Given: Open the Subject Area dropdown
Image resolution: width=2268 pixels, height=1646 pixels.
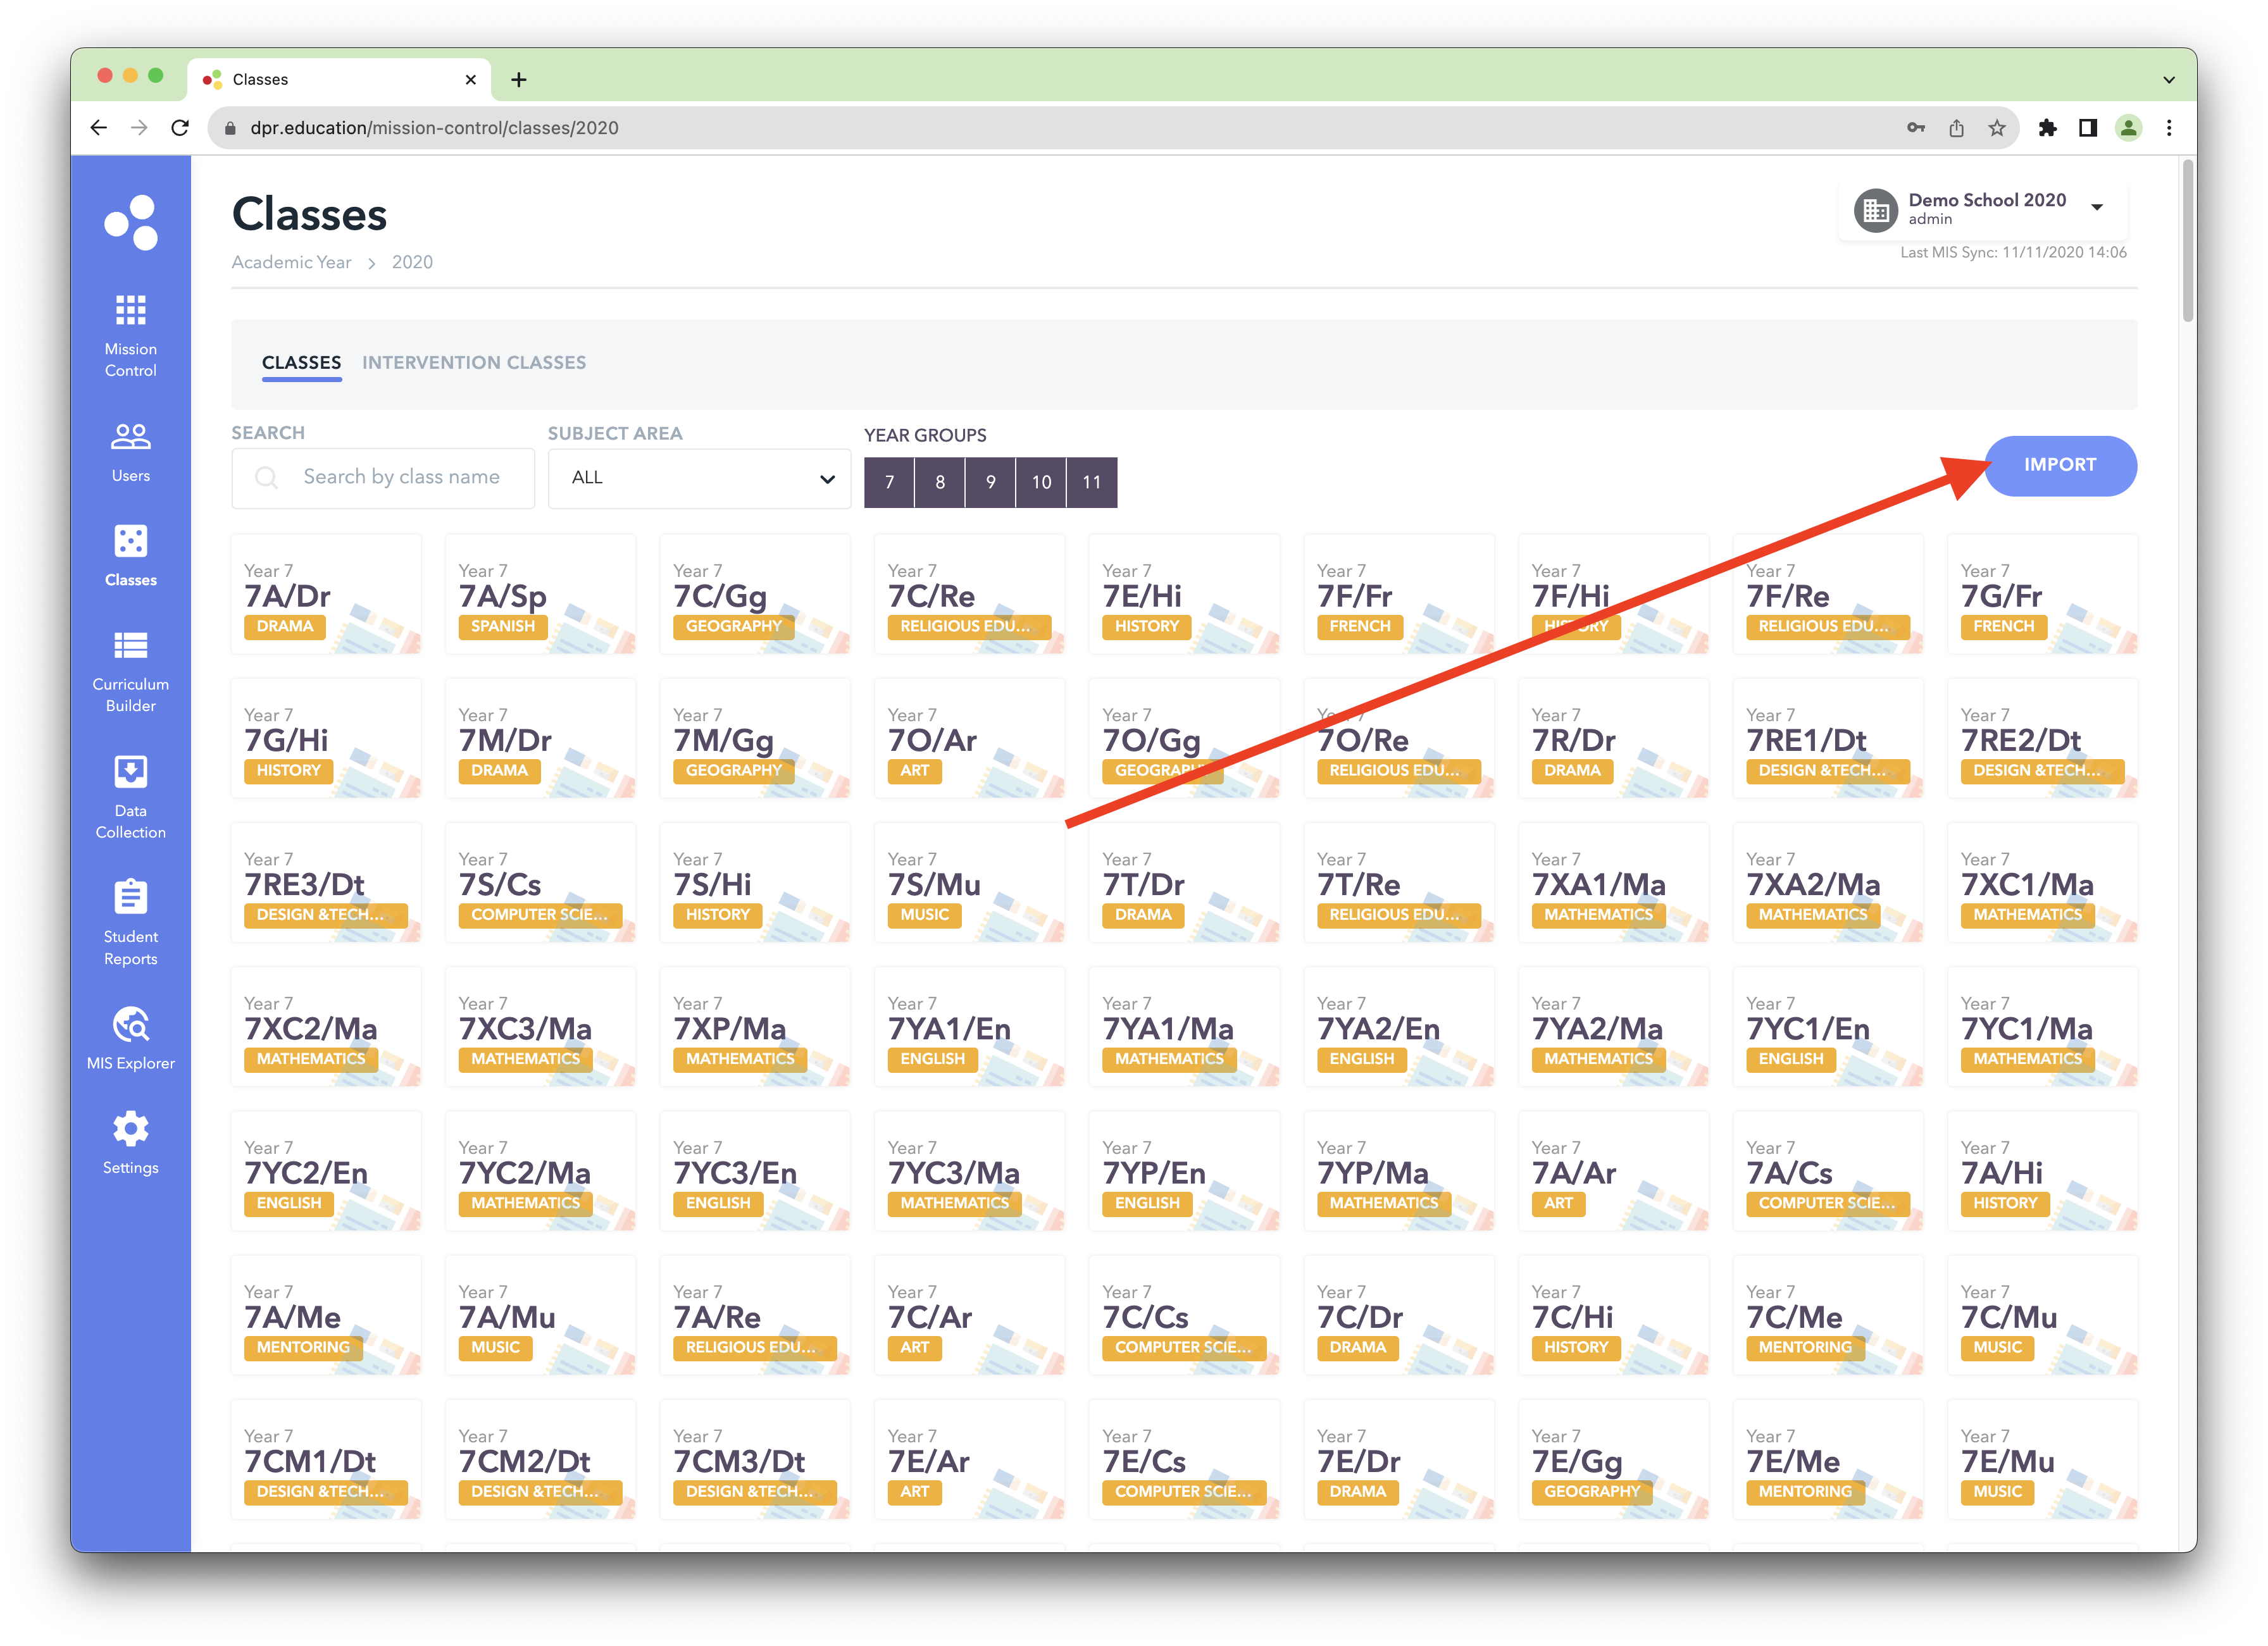Looking at the screenshot, I should 699,478.
